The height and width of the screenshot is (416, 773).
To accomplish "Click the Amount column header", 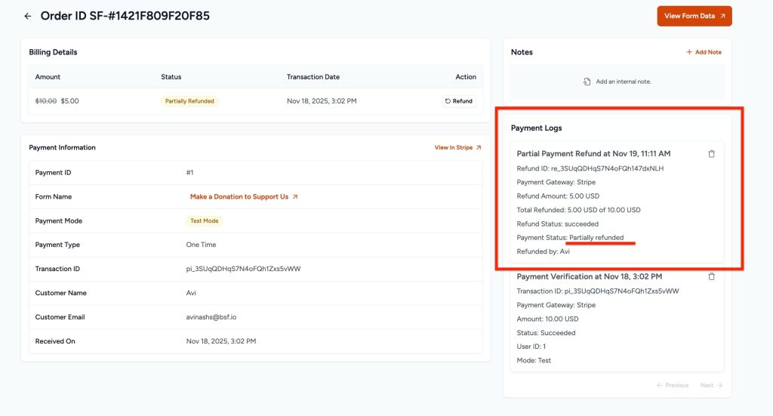I will (x=48, y=77).
